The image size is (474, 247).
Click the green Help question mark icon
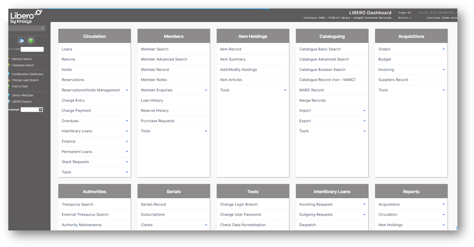pos(31,41)
